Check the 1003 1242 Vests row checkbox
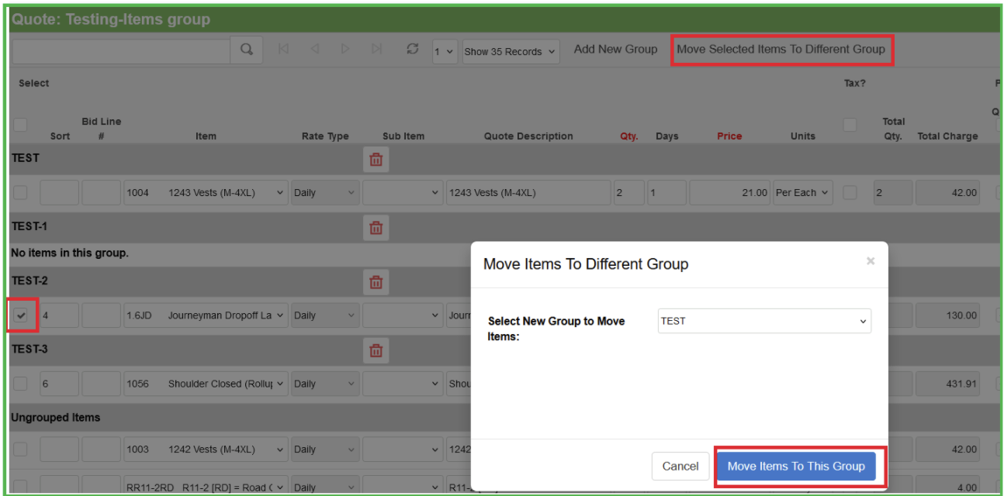 point(20,449)
